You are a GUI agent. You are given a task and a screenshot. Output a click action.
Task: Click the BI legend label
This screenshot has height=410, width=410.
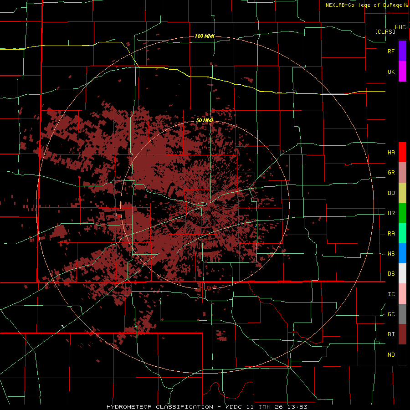(391, 334)
